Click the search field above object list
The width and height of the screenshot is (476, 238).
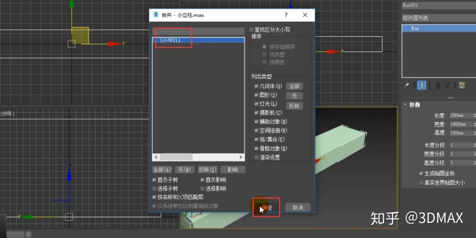coord(198,31)
